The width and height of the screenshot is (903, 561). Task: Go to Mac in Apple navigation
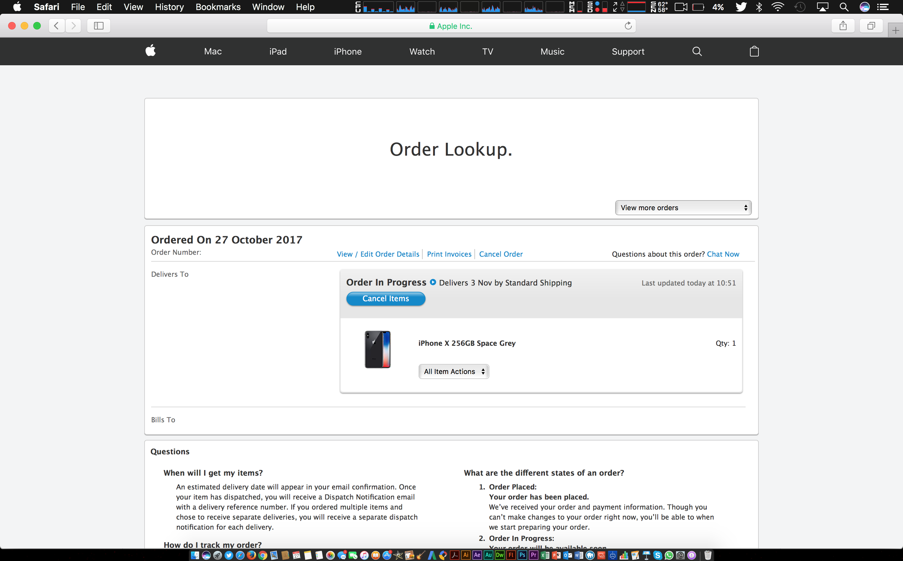pos(213,51)
